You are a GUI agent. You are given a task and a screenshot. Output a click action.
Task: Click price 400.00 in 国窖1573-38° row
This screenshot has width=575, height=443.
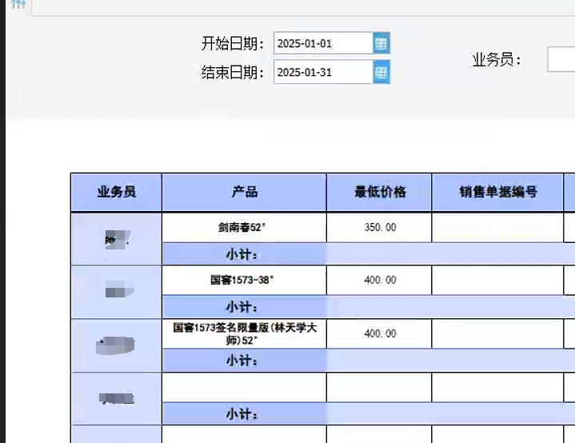(379, 280)
